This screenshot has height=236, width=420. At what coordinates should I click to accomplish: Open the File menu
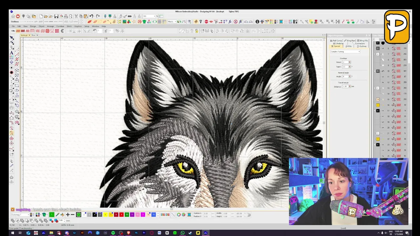13,26
